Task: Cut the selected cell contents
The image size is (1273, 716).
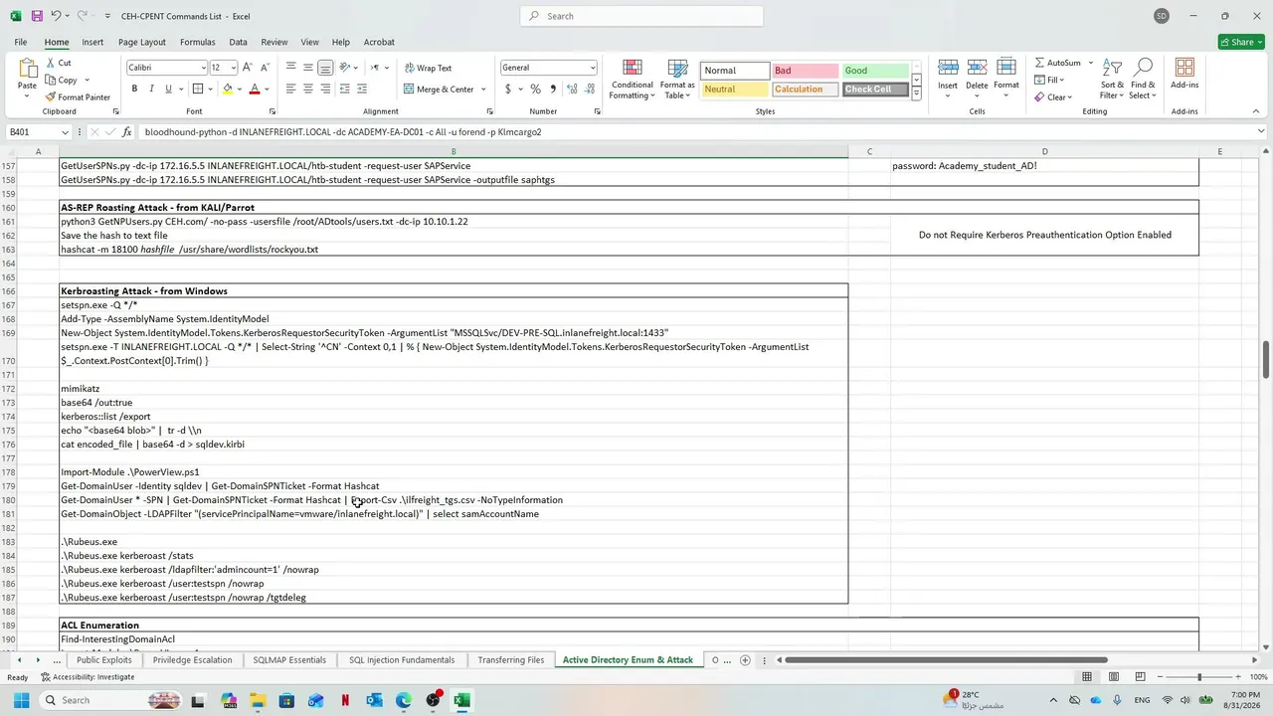Action: (58, 63)
